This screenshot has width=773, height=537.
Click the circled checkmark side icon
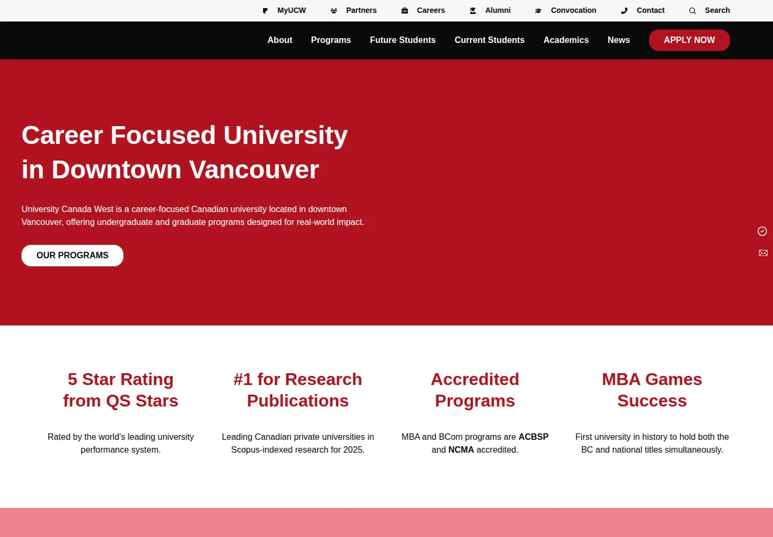pos(762,231)
